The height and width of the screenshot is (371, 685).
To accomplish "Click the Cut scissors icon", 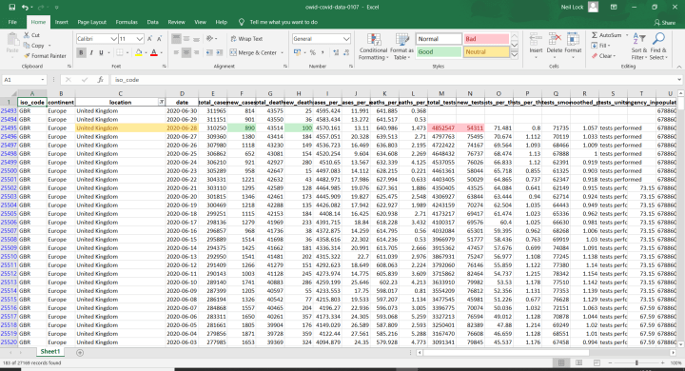I will click(27, 35).
